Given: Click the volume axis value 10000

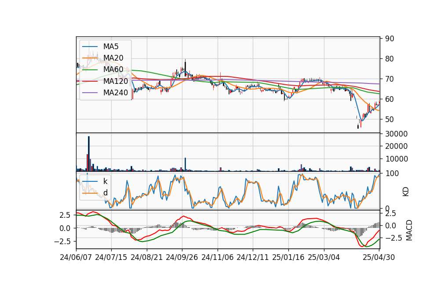Looking at the screenshot, I should point(397,159).
